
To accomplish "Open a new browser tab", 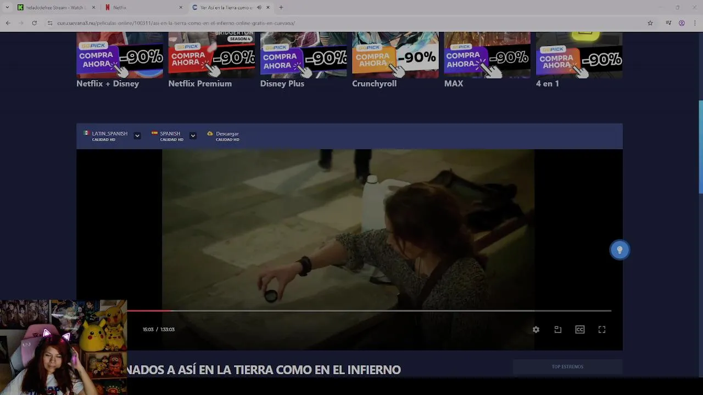I will (x=281, y=8).
